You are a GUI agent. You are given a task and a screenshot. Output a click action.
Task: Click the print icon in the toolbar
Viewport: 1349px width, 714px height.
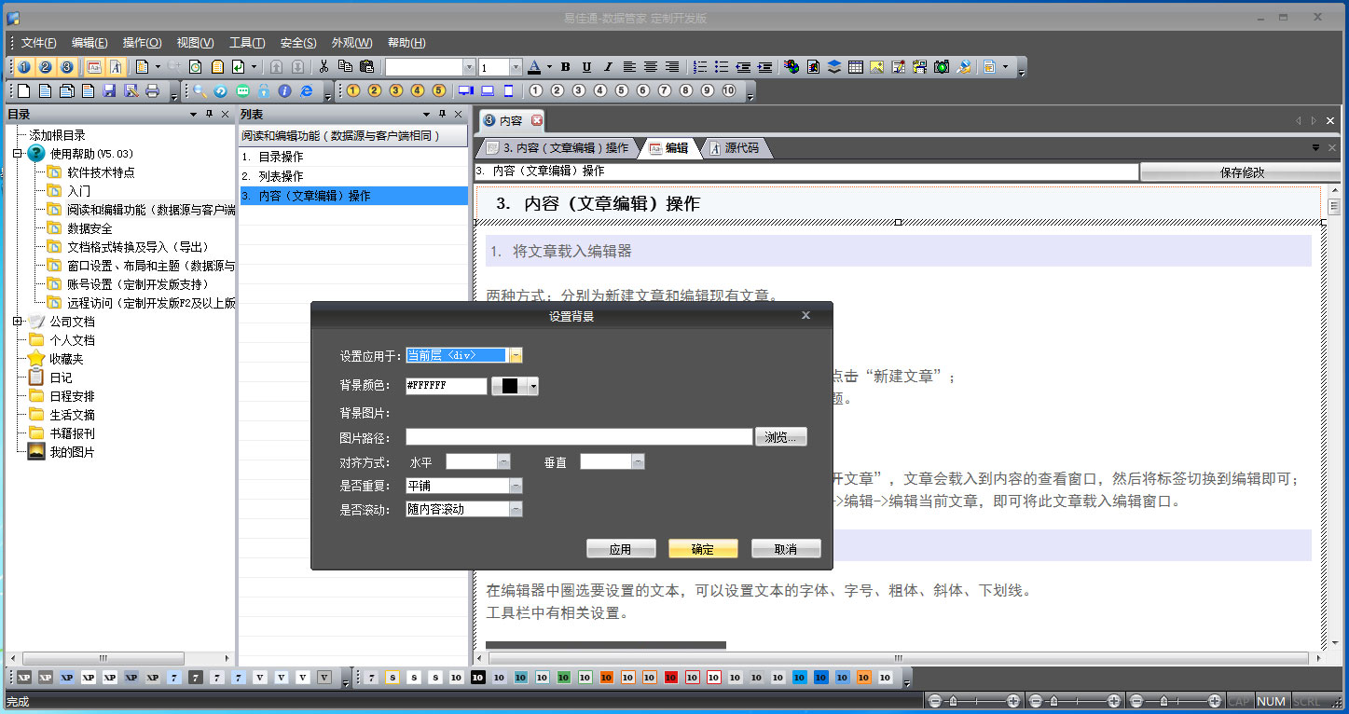coord(151,90)
